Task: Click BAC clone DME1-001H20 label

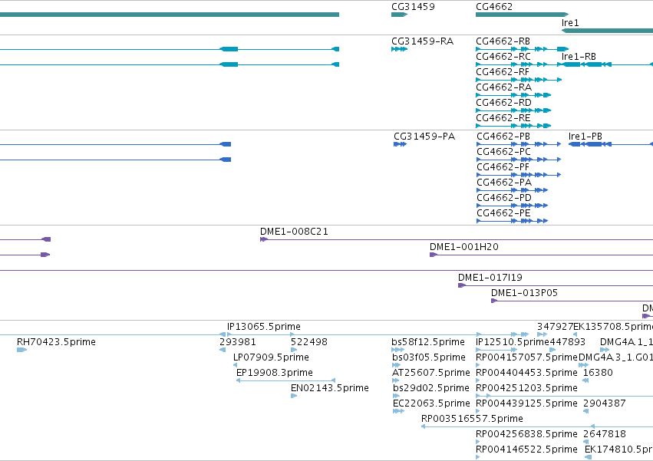Action: pyautogui.click(x=464, y=247)
